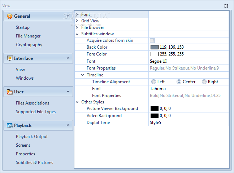Screen dimensions: 234x173
Task: Collapse the General section chevron
Action: (68, 16)
